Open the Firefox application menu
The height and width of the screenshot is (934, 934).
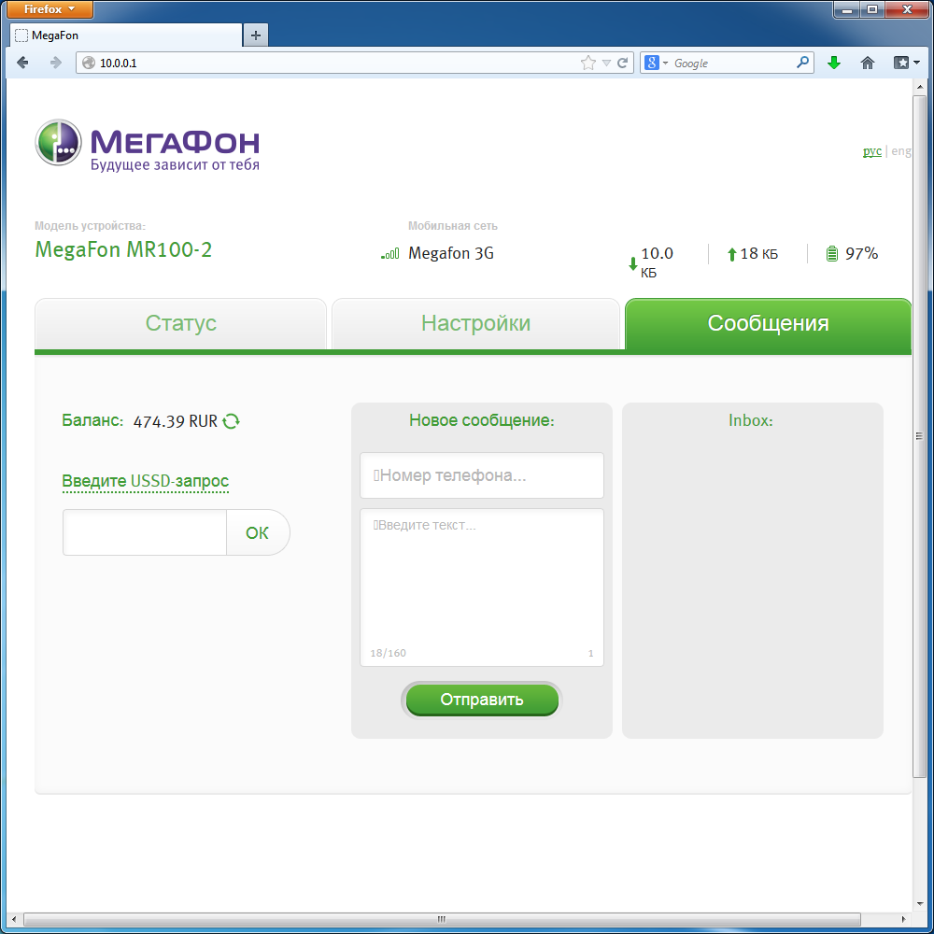pos(50,9)
